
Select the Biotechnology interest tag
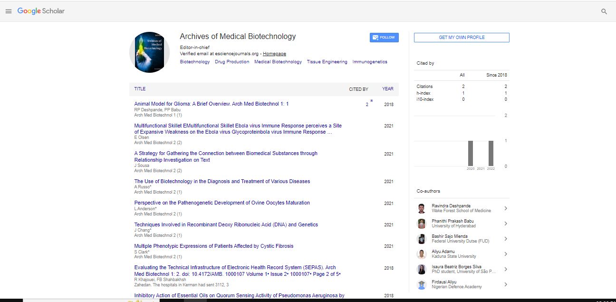pos(195,62)
